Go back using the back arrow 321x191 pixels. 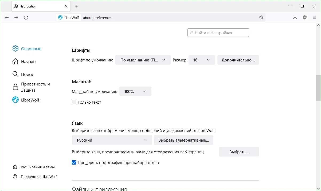click(7, 18)
